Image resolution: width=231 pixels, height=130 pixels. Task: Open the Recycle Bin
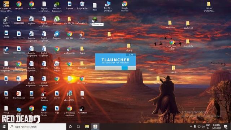[82, 6]
